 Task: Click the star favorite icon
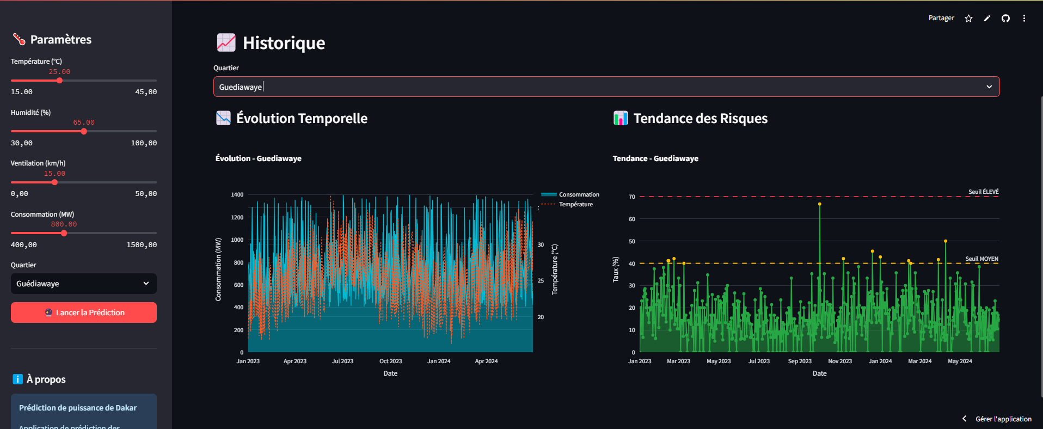tap(968, 19)
